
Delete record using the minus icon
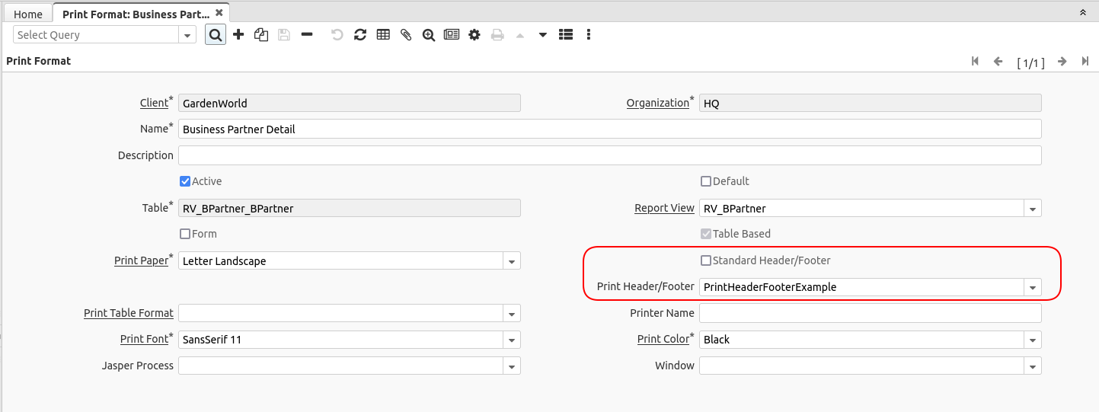pyautogui.click(x=307, y=35)
